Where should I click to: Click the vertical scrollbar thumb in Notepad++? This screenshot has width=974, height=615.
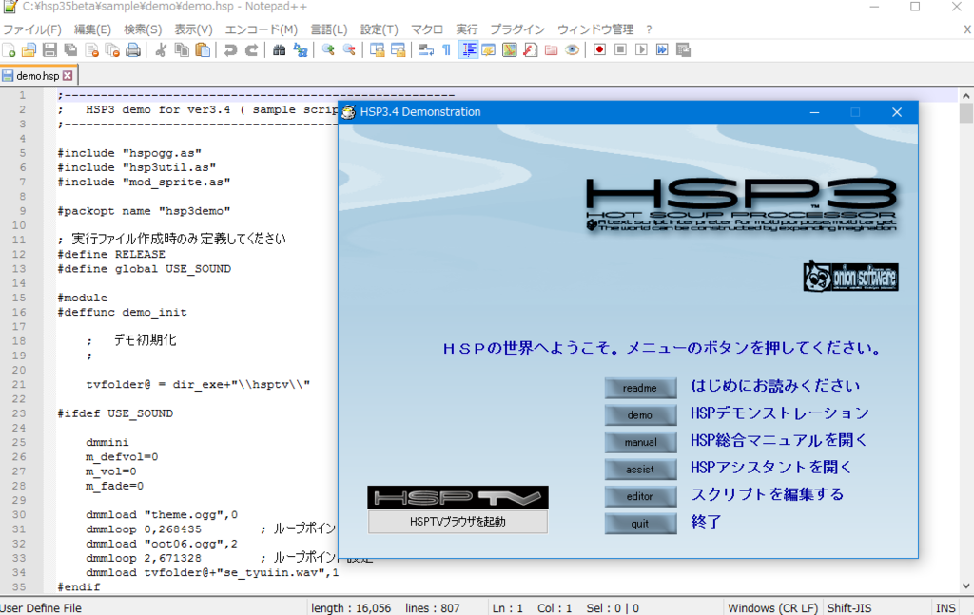click(966, 113)
